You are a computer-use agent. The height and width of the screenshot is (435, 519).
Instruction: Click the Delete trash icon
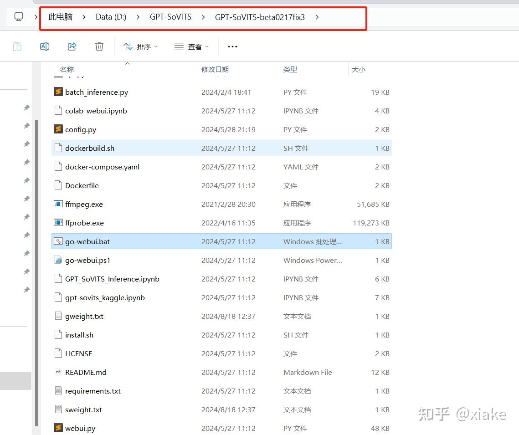pyautogui.click(x=99, y=46)
